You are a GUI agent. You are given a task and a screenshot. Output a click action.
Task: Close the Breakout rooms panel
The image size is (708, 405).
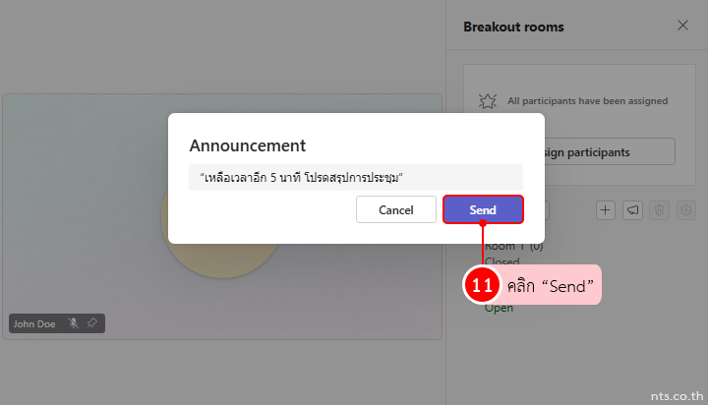click(x=682, y=27)
